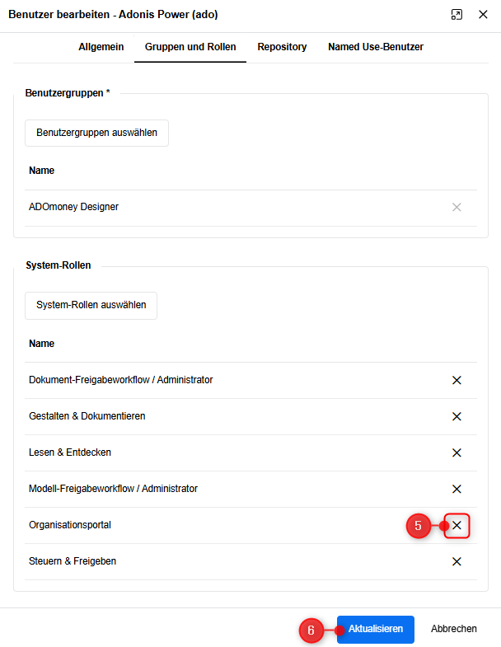501x647 pixels.
Task: Switch to the Allgemein tab
Action: coord(101,47)
